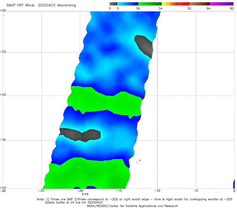Click the color bar label "80"

232,9
